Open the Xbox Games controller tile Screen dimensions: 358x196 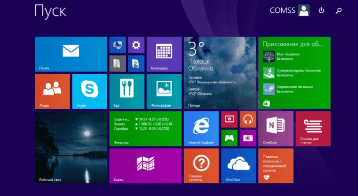(229, 138)
